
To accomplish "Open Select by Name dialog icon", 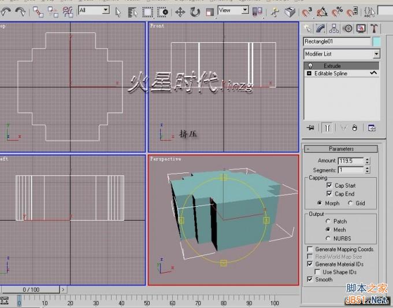I will tap(132, 12).
